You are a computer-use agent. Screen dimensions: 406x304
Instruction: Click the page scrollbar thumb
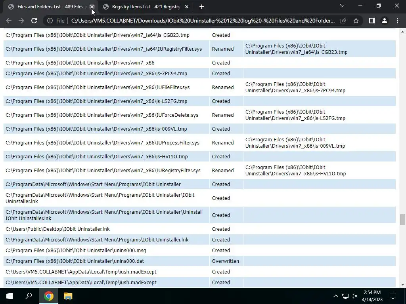pyautogui.click(x=402, y=219)
